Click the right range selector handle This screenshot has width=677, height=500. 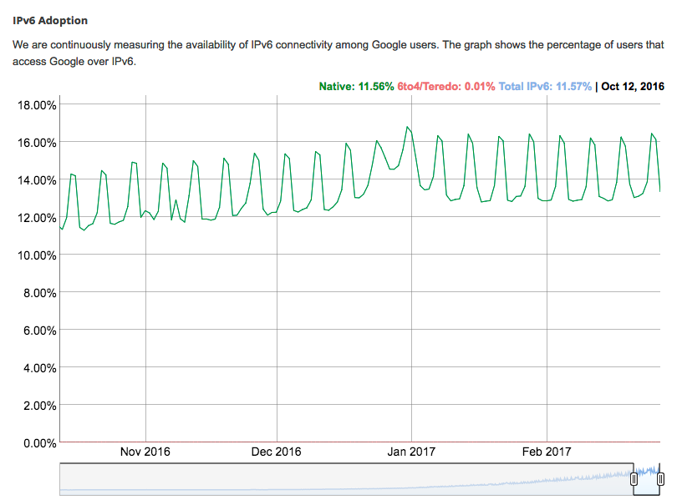[x=661, y=479]
